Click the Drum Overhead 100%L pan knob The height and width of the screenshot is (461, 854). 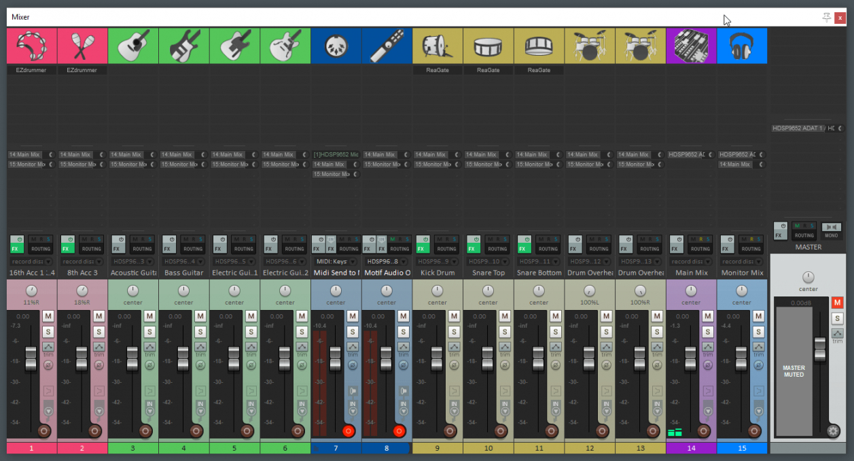point(589,291)
